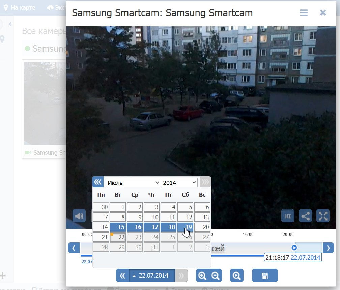Screen dimensions: 340x290
Task: Click the timeline playhead marker
Action: (x=294, y=248)
